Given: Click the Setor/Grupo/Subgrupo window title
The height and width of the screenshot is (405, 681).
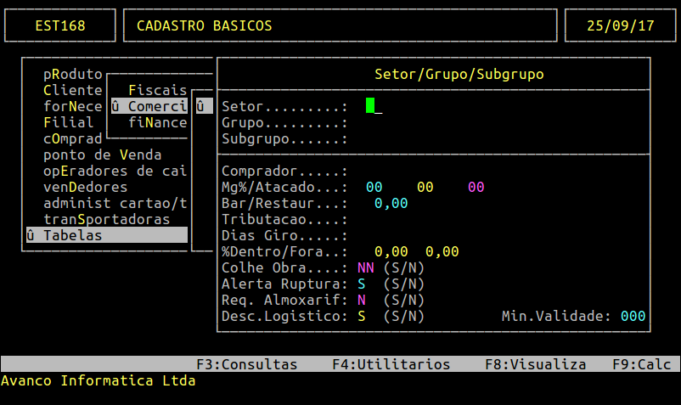Looking at the screenshot, I should pyautogui.click(x=459, y=74).
